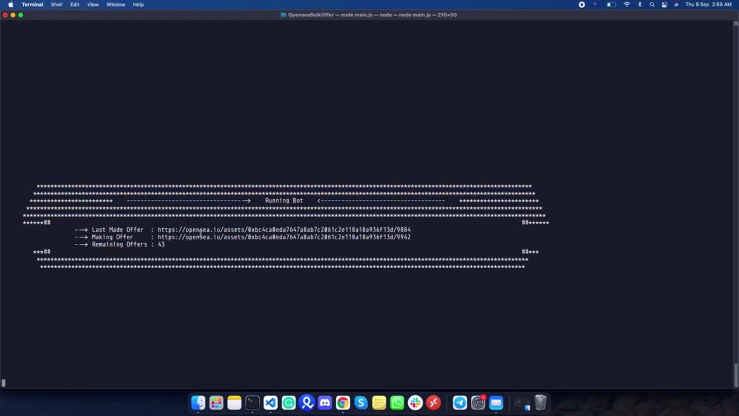Click the "Remaining Offers : 43" text
The width and height of the screenshot is (739, 416).
128,244
